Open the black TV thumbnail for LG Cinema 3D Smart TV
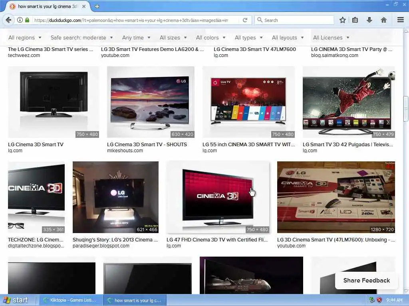409x306 pixels. click(x=54, y=102)
